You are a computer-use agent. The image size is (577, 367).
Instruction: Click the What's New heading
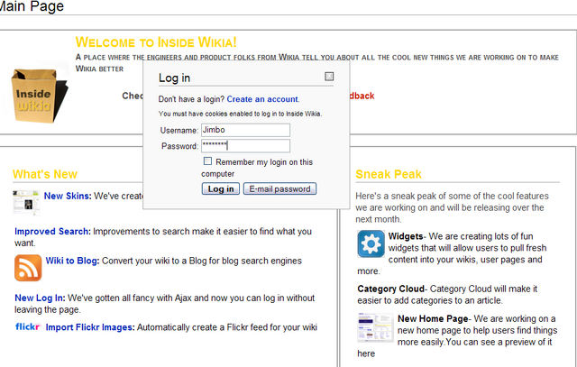click(45, 174)
